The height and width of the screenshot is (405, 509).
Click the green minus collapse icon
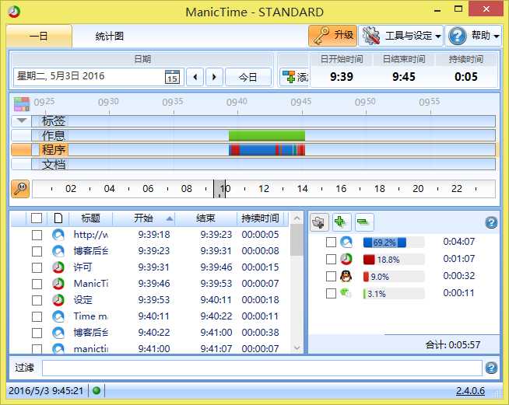coord(364,222)
